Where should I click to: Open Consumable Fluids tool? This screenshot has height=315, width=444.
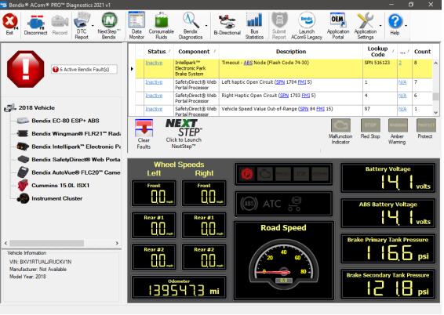coord(161,26)
